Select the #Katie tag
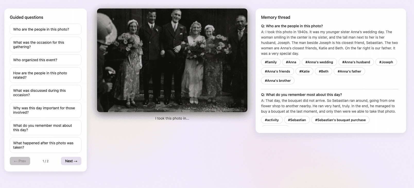 click(x=304, y=71)
